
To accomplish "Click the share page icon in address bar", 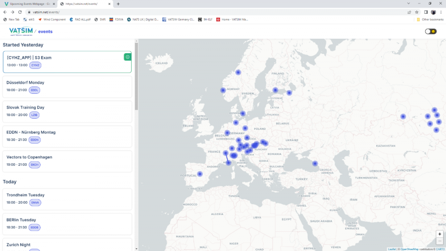I will pos(409,12).
